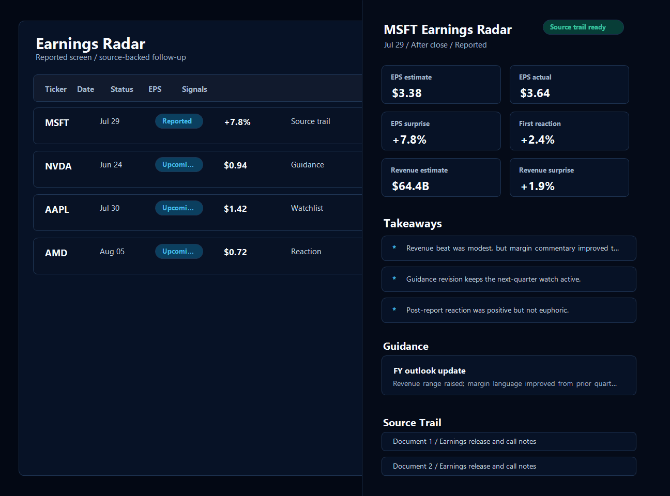Click the $0.72 EPS value for AMD
This screenshot has width=670, height=496.
click(x=235, y=252)
